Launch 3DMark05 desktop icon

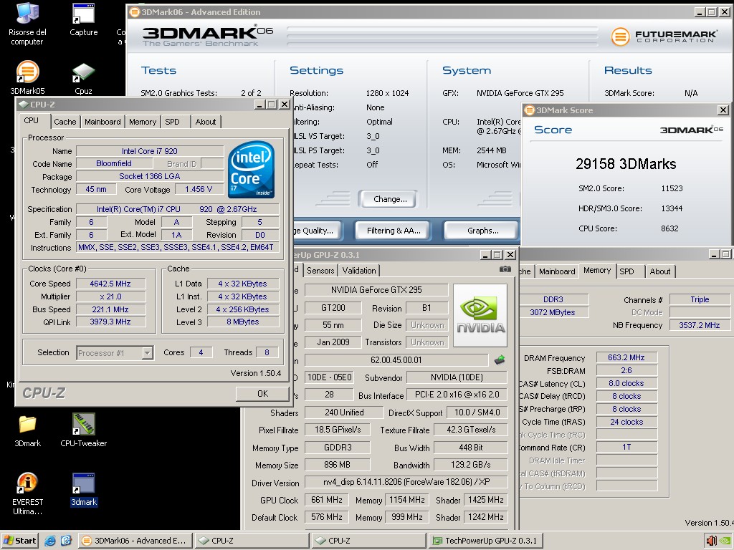(28, 77)
